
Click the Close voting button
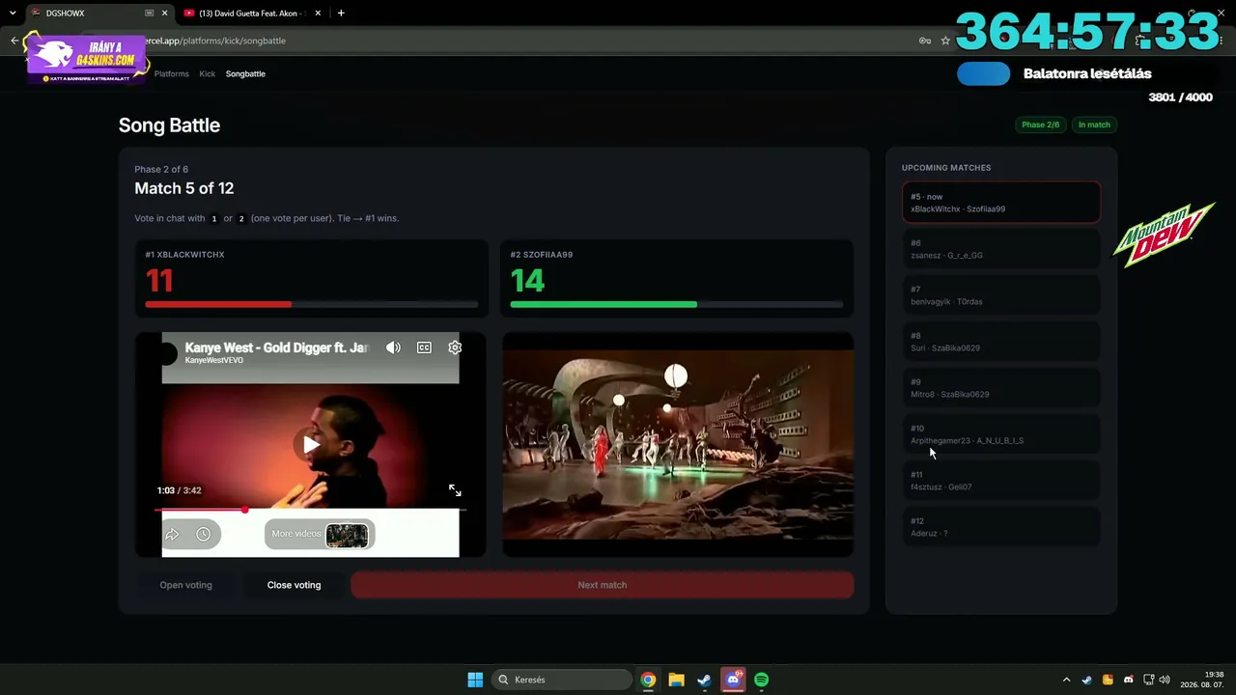click(294, 585)
